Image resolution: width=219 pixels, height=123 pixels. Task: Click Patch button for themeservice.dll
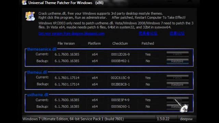(178, 54)
